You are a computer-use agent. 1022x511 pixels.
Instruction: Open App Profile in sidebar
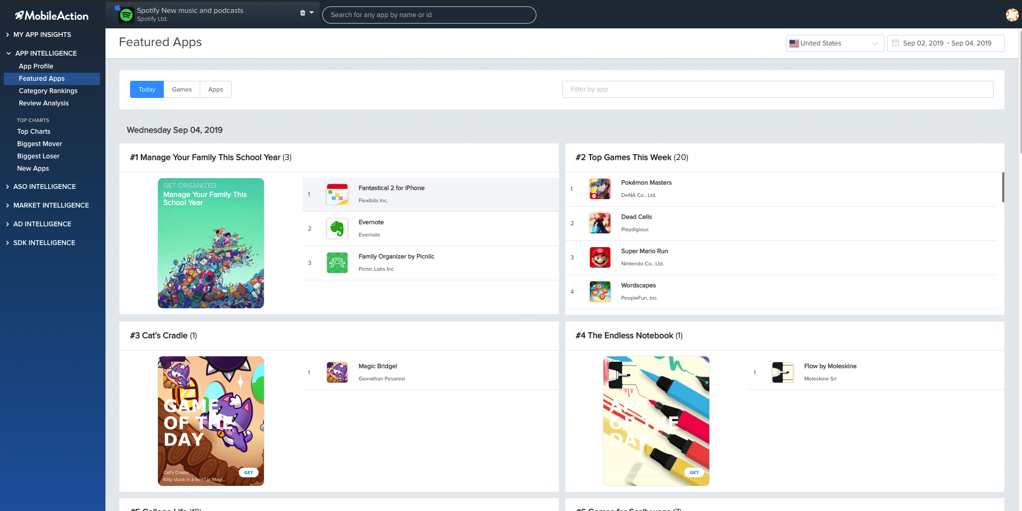(x=36, y=66)
